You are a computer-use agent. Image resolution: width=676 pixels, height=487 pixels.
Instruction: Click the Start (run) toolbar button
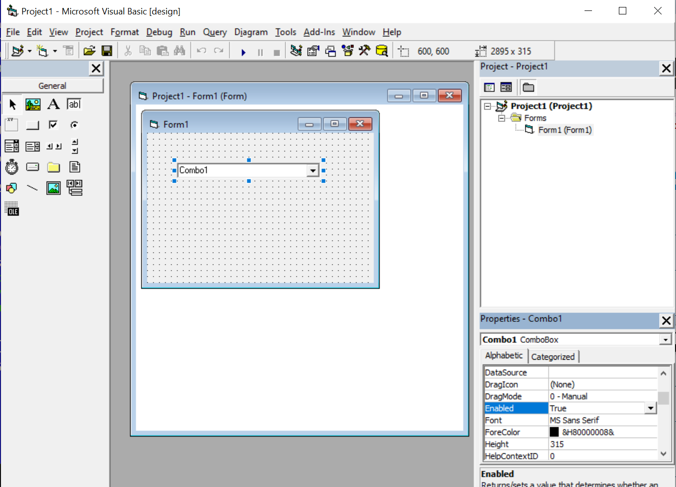(x=244, y=52)
